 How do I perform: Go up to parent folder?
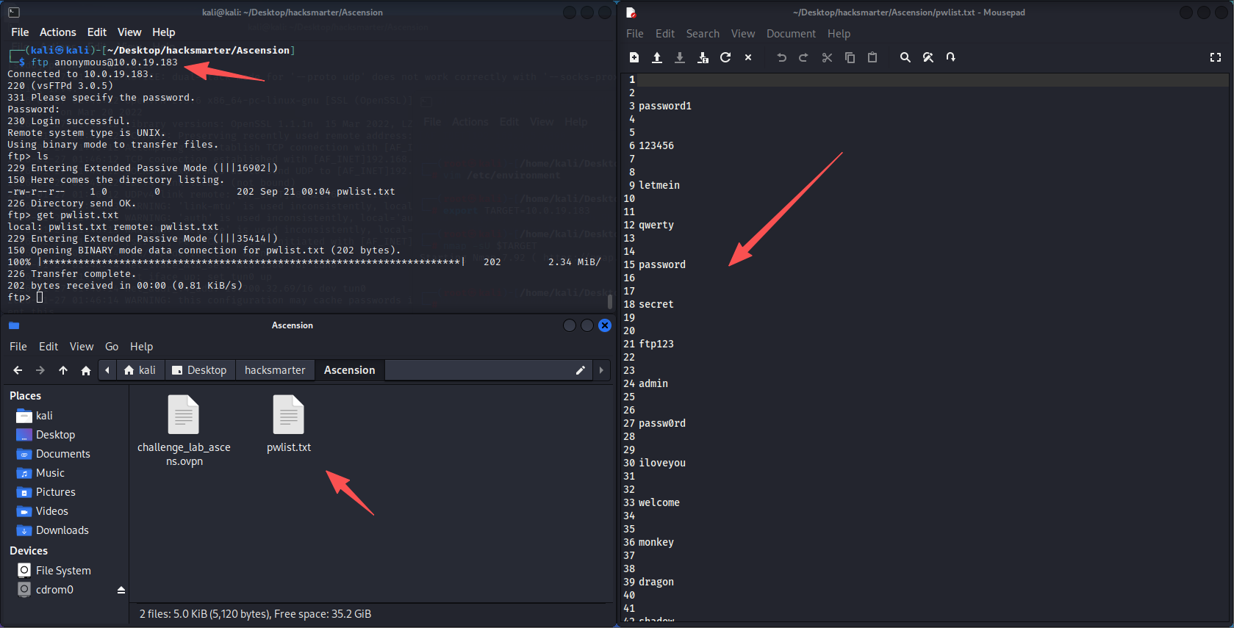coord(63,370)
